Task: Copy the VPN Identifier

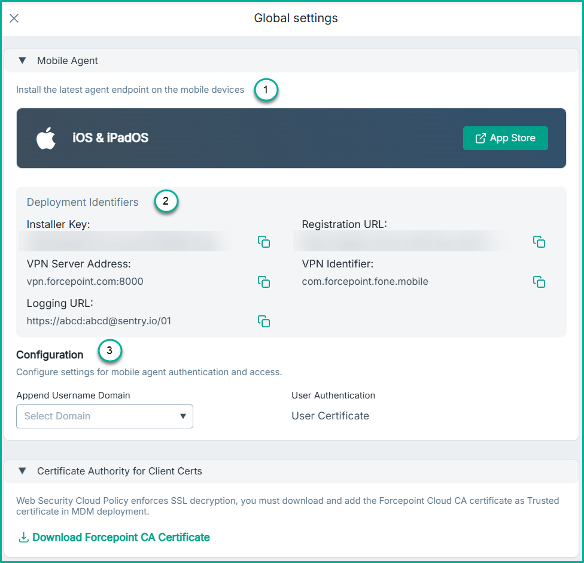Action: tap(539, 281)
